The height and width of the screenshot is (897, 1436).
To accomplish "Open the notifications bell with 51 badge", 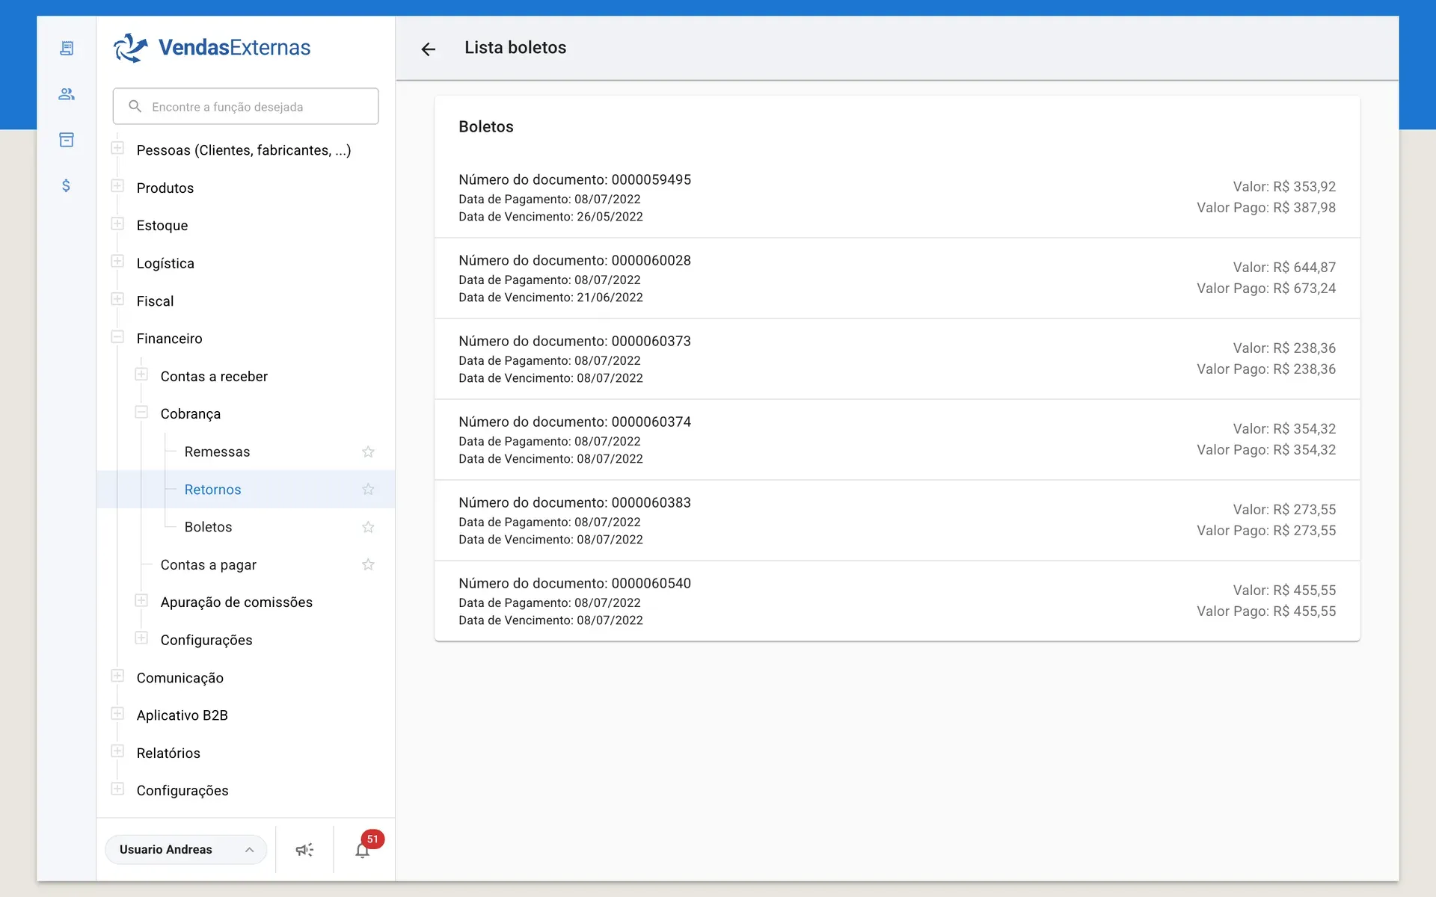I will (363, 850).
